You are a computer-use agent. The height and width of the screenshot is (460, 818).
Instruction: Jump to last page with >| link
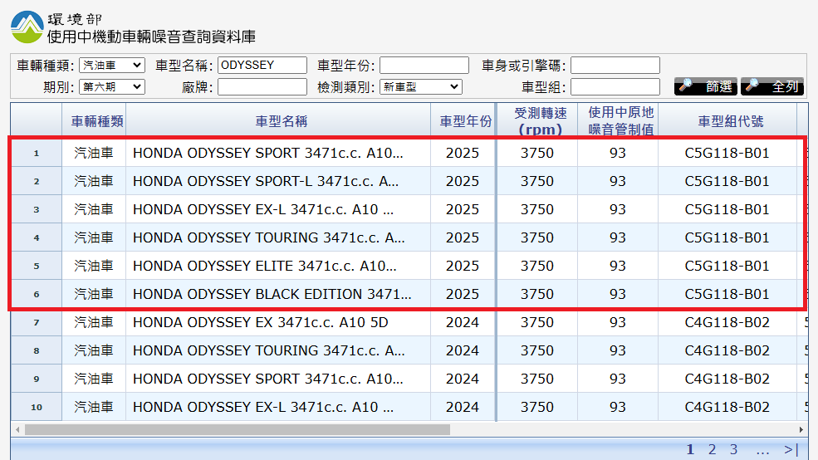click(791, 449)
